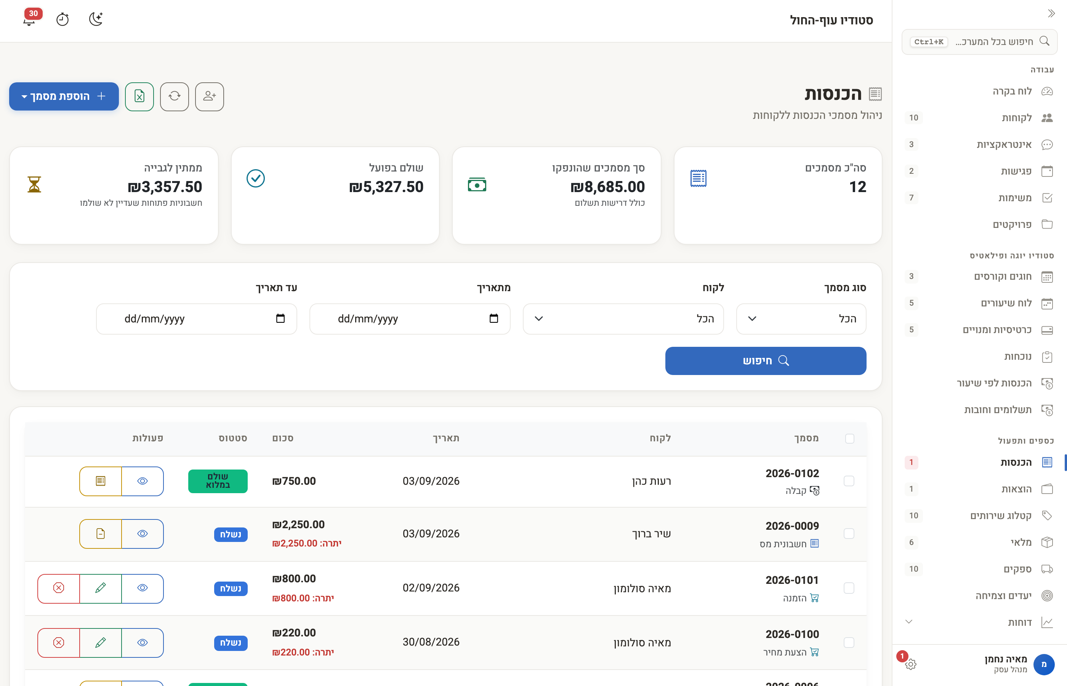Viewport: 1067px width, 686px height.
Task: Open calendar picker for עד תאריך field
Action: [x=280, y=319]
